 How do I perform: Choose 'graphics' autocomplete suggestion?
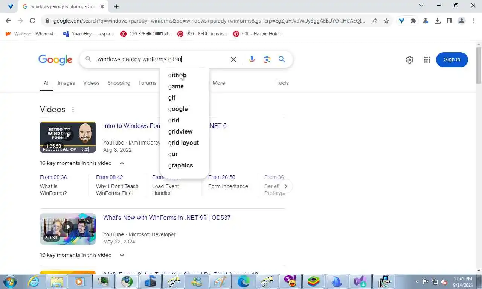tap(185, 165)
